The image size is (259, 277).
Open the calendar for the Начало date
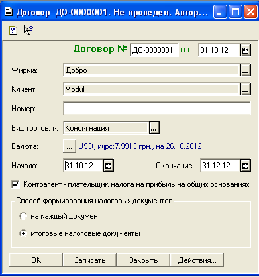pyautogui.click(x=108, y=166)
